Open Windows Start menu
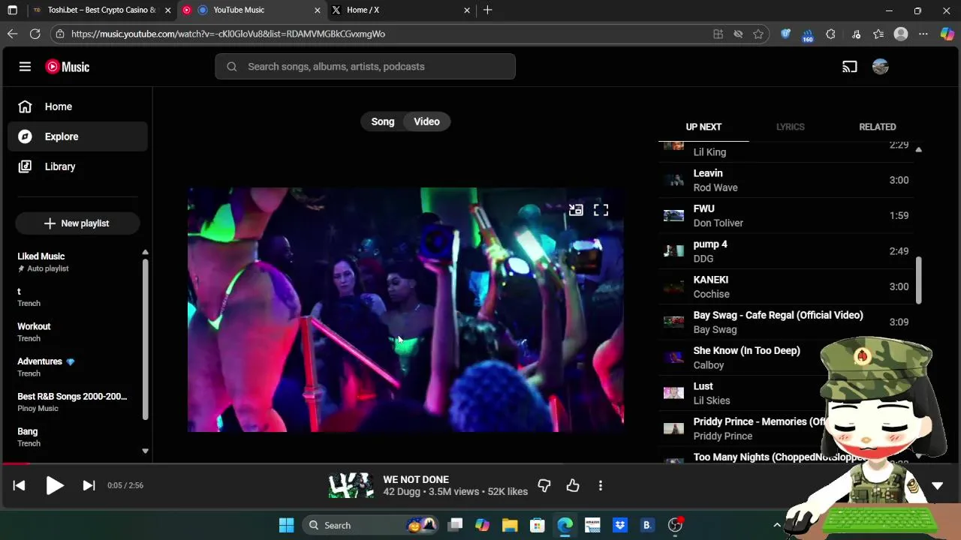This screenshot has width=961, height=540. [286, 525]
